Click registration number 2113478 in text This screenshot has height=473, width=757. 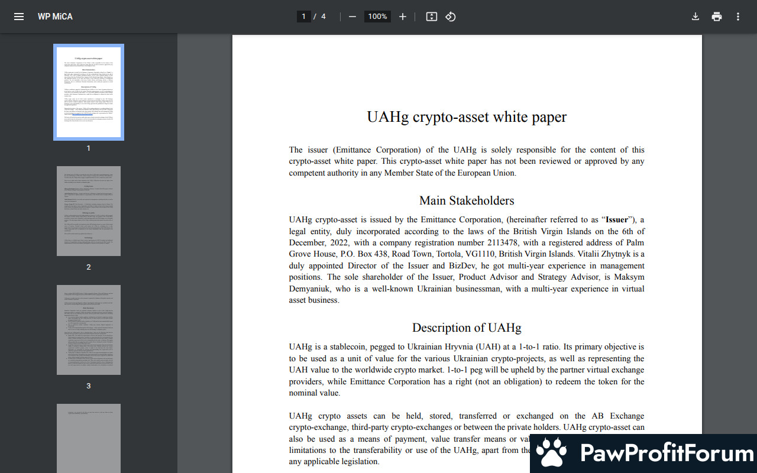(x=504, y=242)
